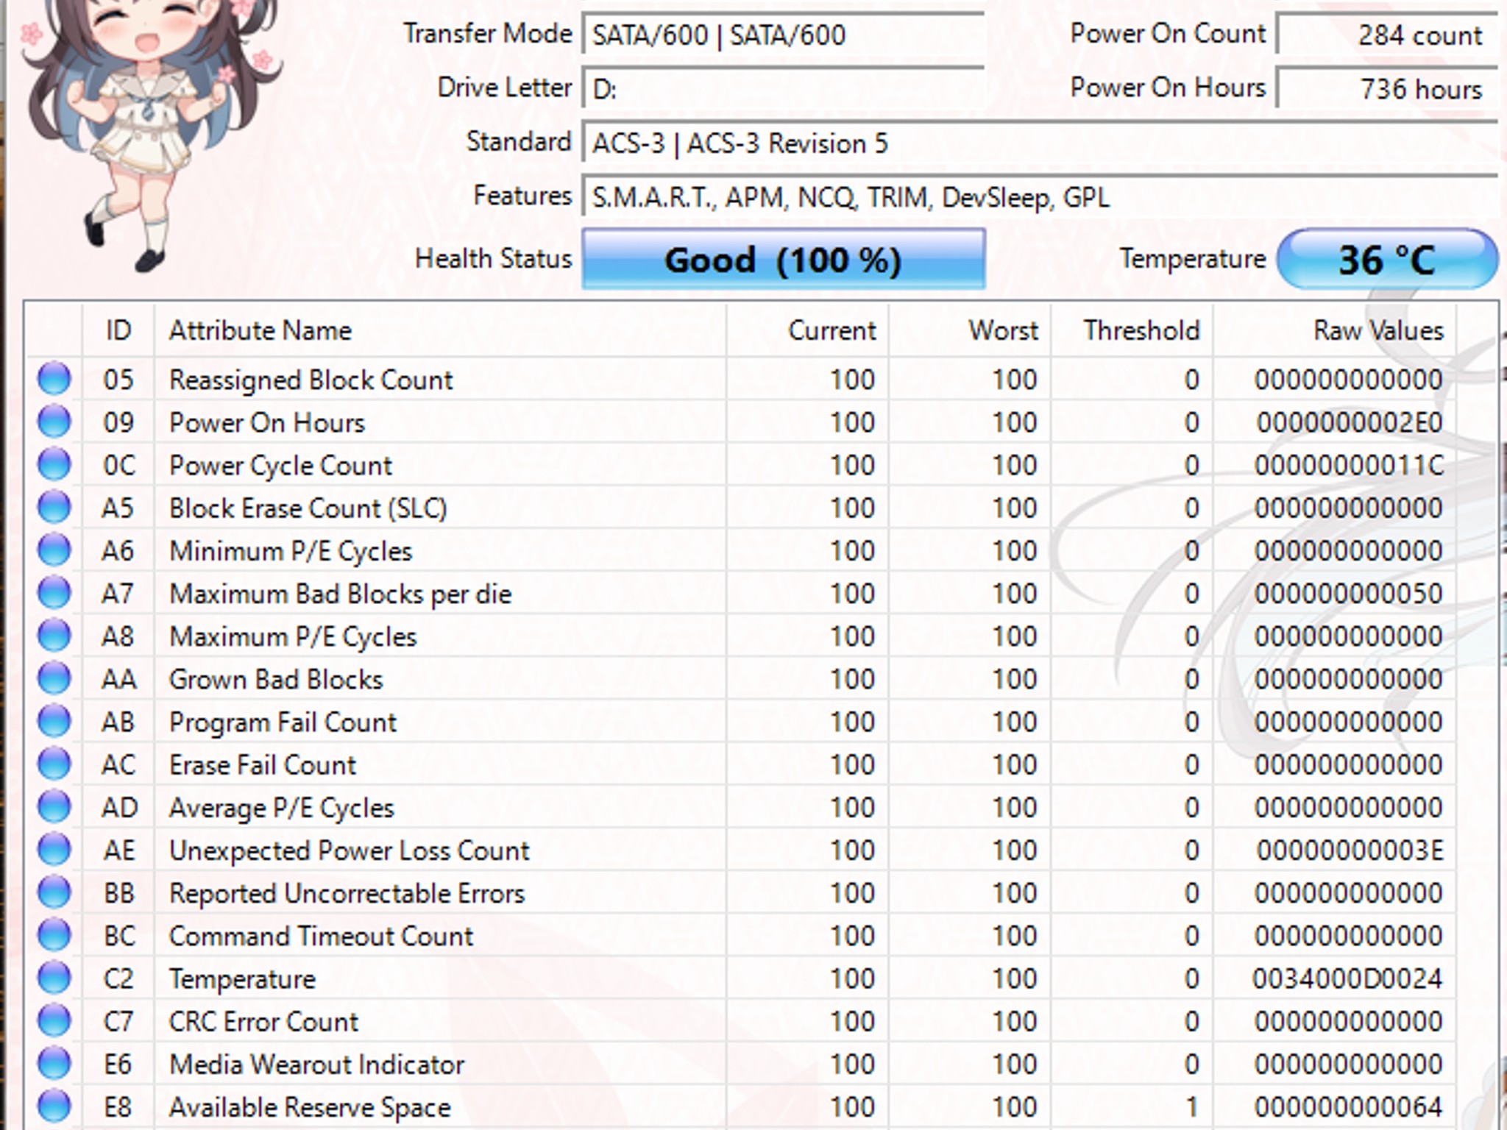Click threshold value 1 for Available Reserve Space
The height and width of the screenshot is (1130, 1507).
point(1192,1107)
